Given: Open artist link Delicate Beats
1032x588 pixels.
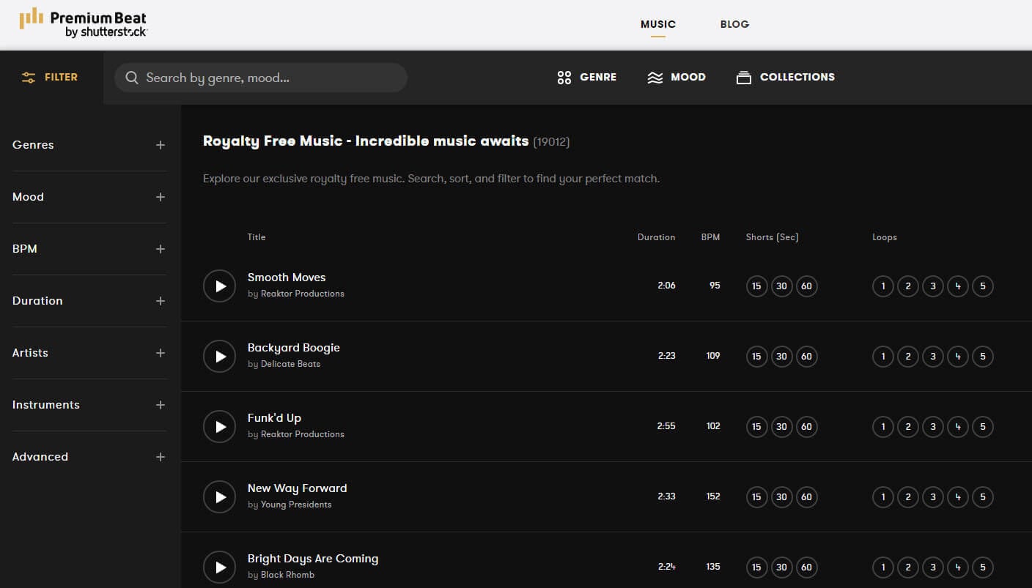Looking at the screenshot, I should pos(290,364).
